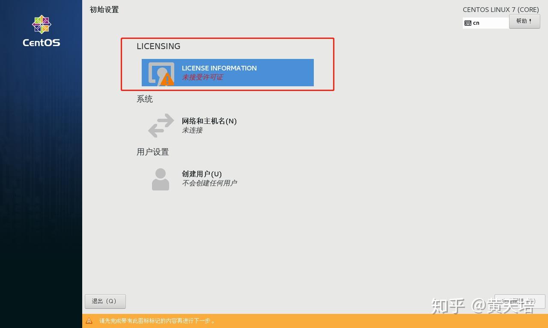Select the LICENSING section header
Image resolution: width=548 pixels, height=328 pixels.
158,46
